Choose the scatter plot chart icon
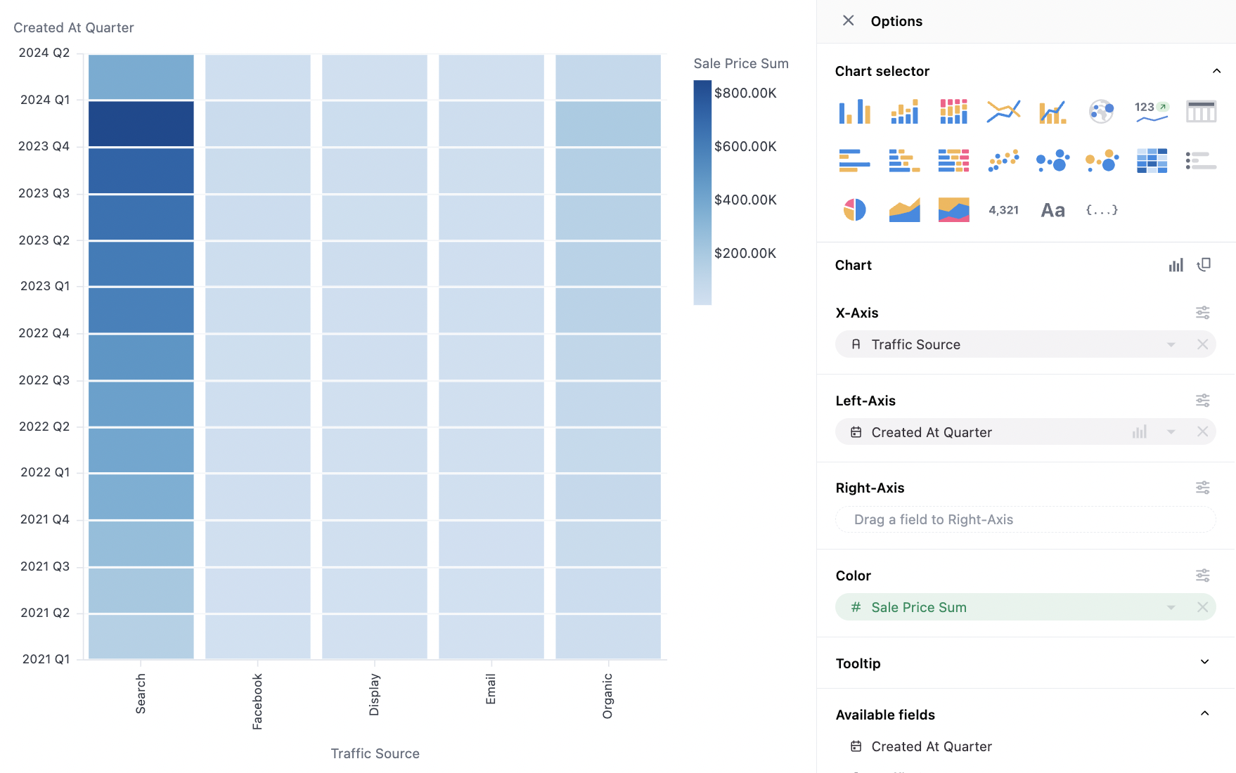The width and height of the screenshot is (1236, 773). (x=1003, y=160)
